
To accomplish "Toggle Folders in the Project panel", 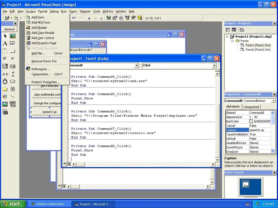I will click(x=242, y=30).
